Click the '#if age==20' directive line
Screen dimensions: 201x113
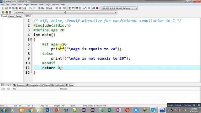pyautogui.click(x=54, y=44)
